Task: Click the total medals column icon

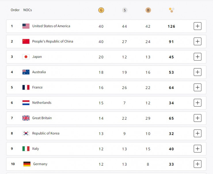Action: point(172,10)
